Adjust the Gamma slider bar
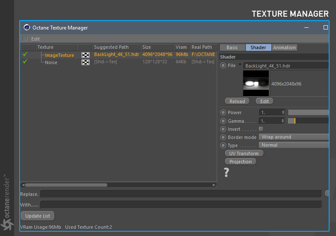This screenshot has width=336, height=236. point(308,121)
